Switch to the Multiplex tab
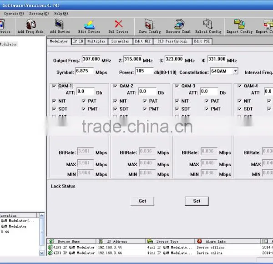This screenshot has height=264, width=273. pyautogui.click(x=96, y=41)
